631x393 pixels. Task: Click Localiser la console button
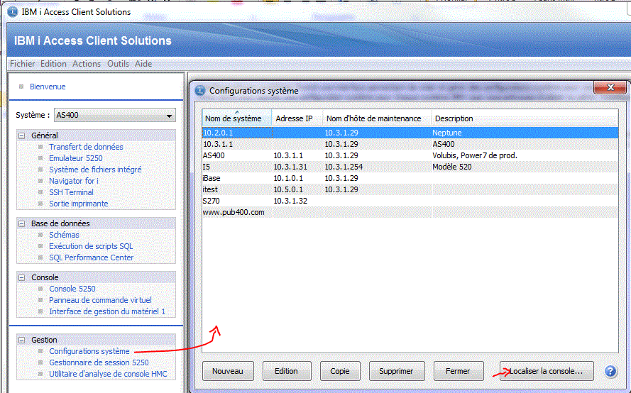click(546, 371)
